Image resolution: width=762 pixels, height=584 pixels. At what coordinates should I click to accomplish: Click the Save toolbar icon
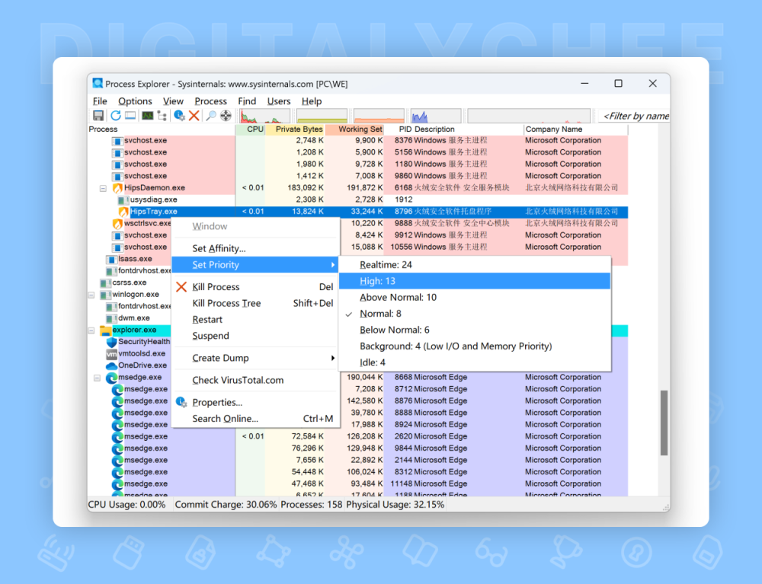(98, 116)
